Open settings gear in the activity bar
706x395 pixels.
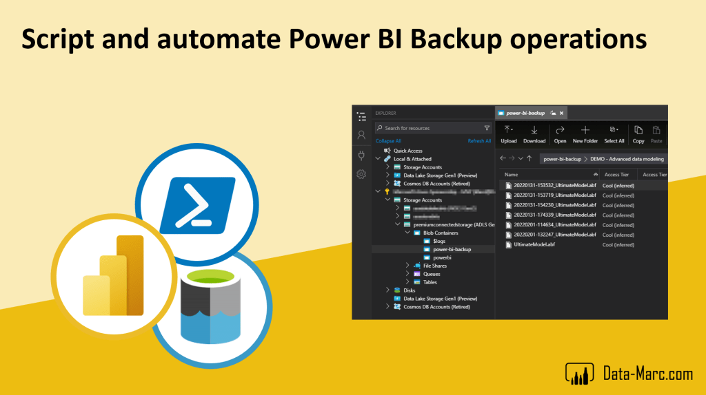click(361, 175)
